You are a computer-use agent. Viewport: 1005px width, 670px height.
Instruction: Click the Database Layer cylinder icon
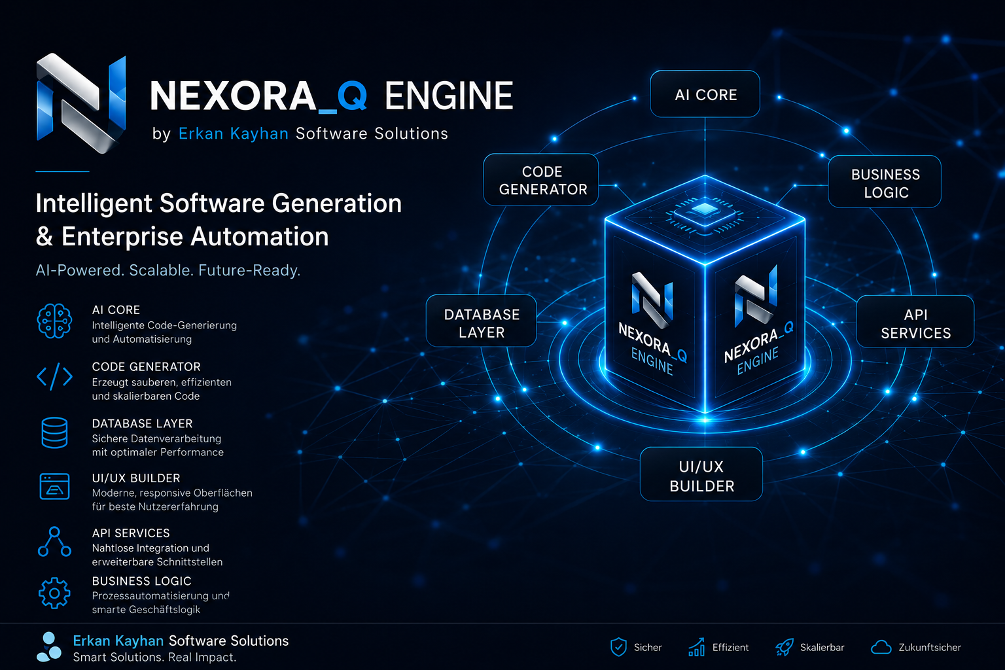coord(54,432)
